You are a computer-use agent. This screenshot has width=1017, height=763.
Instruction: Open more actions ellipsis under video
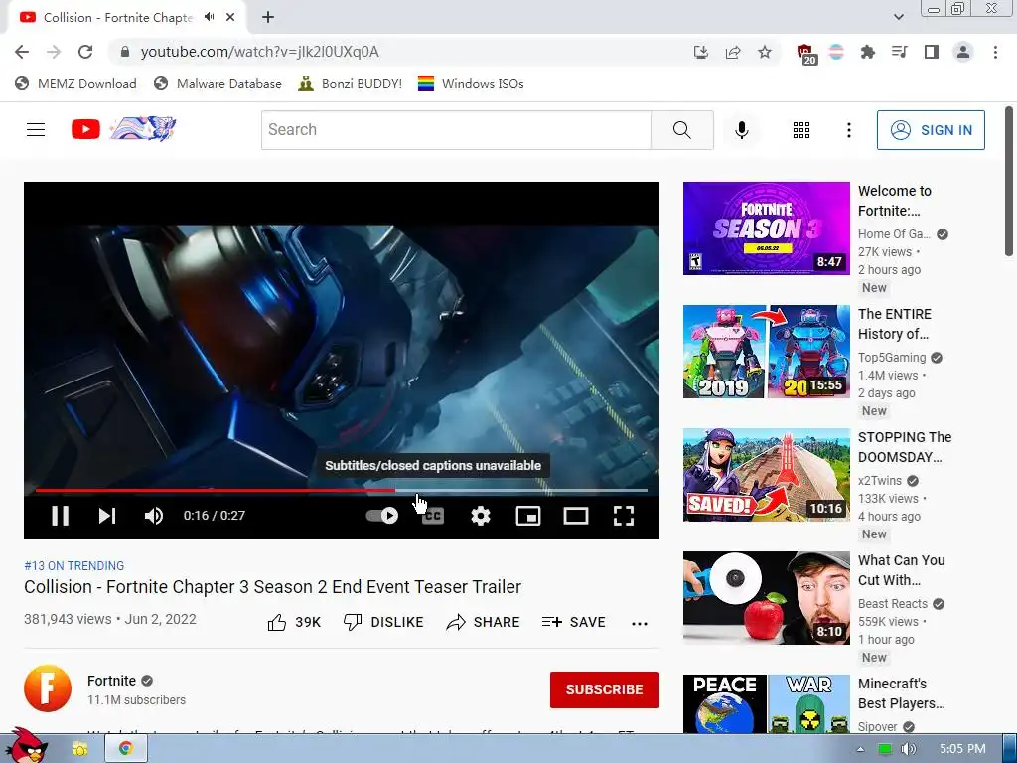pyautogui.click(x=640, y=624)
